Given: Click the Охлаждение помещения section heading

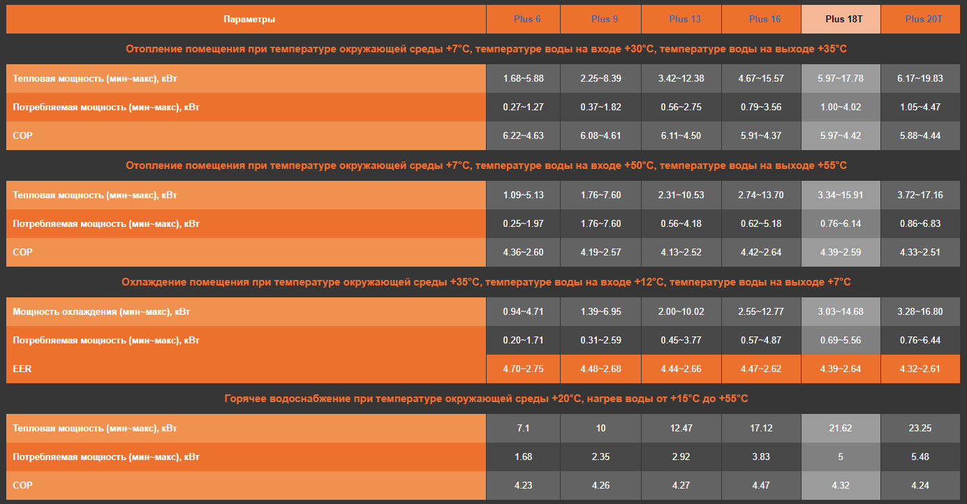Looking at the screenshot, I should (486, 282).
